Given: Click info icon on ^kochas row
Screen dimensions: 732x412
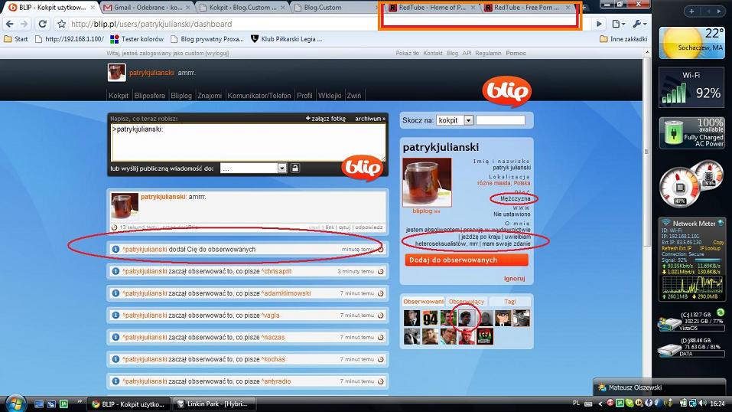Looking at the screenshot, I should (x=115, y=359).
